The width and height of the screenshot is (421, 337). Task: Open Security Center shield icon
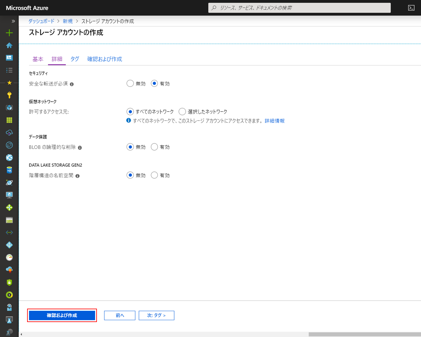click(x=9, y=282)
